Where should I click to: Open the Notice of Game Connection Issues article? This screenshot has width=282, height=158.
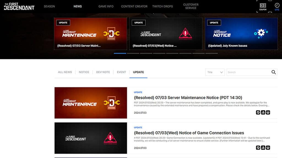tap(189, 133)
